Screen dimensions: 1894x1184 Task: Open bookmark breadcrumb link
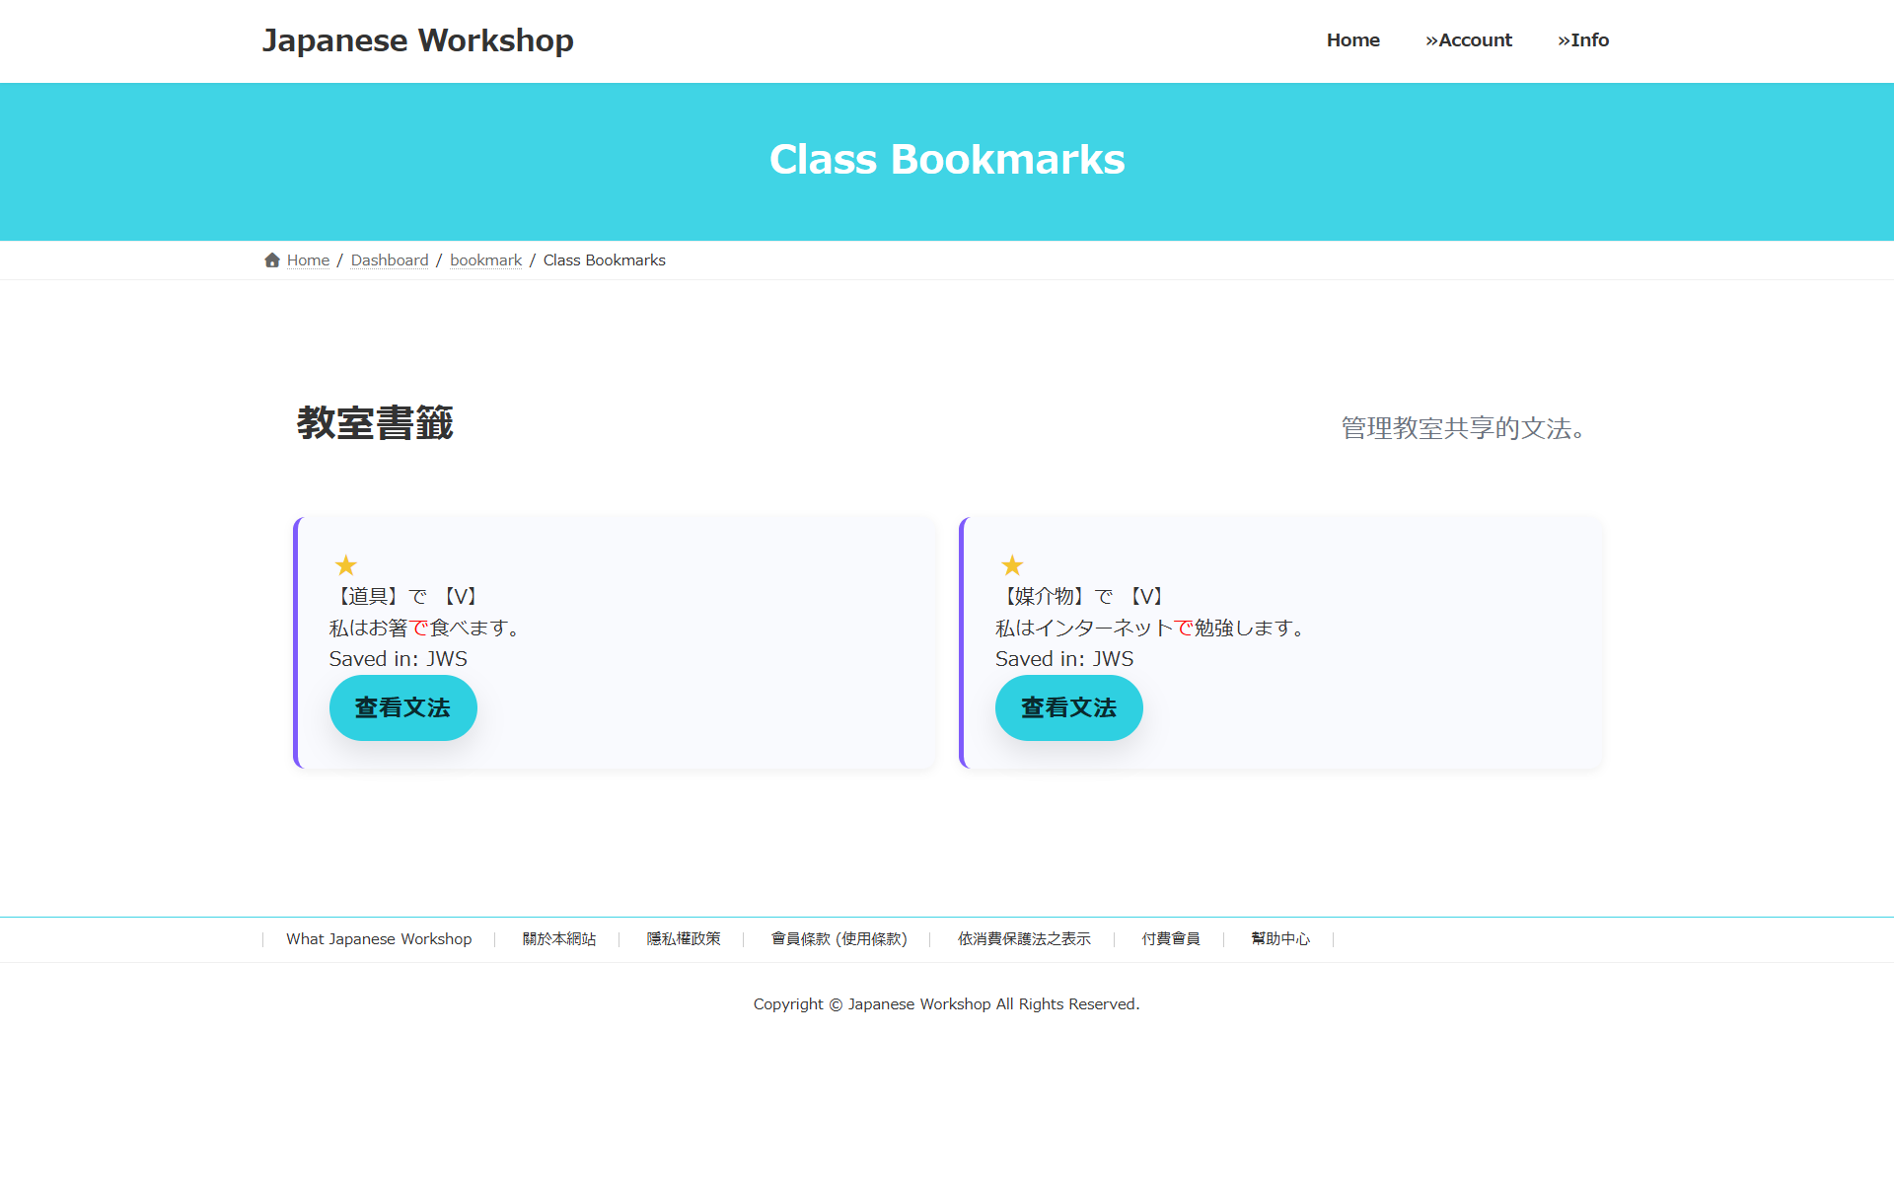click(x=485, y=260)
